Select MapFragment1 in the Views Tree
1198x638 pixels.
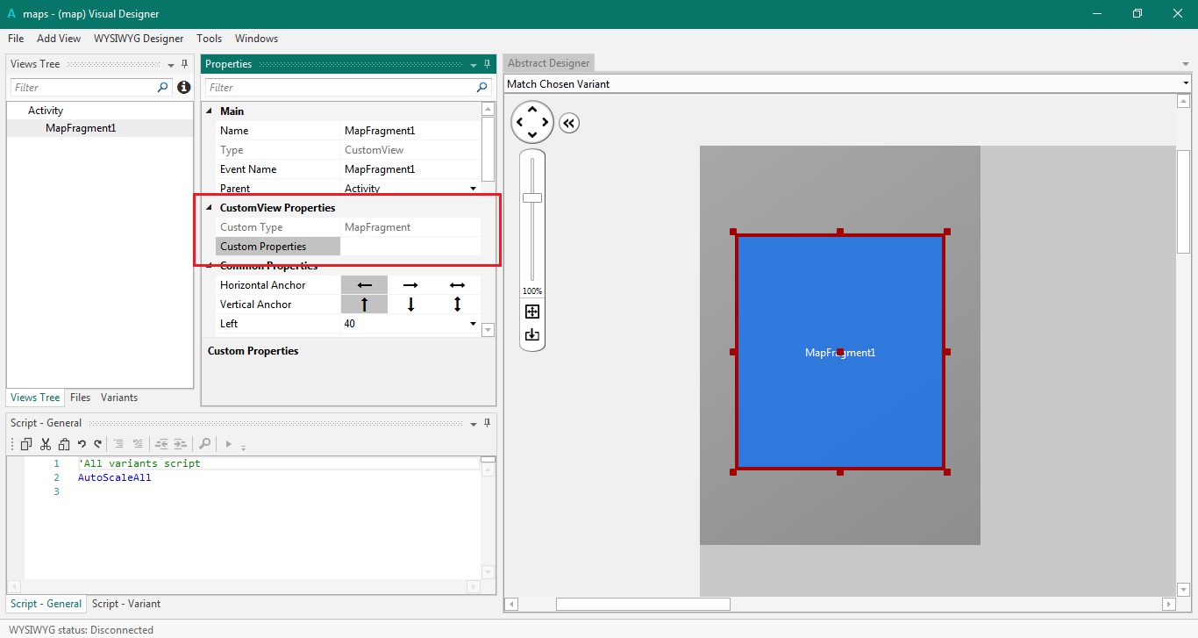click(x=81, y=128)
